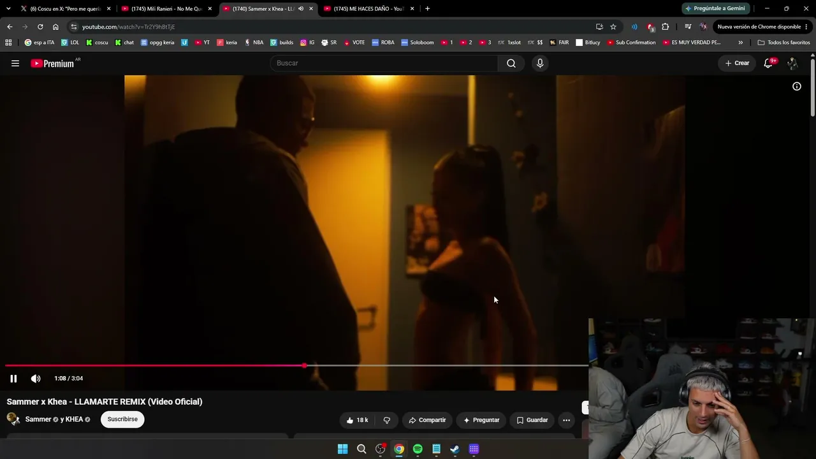The width and height of the screenshot is (816, 459).
Task: Start voice search with microphone icon
Action: pos(540,63)
